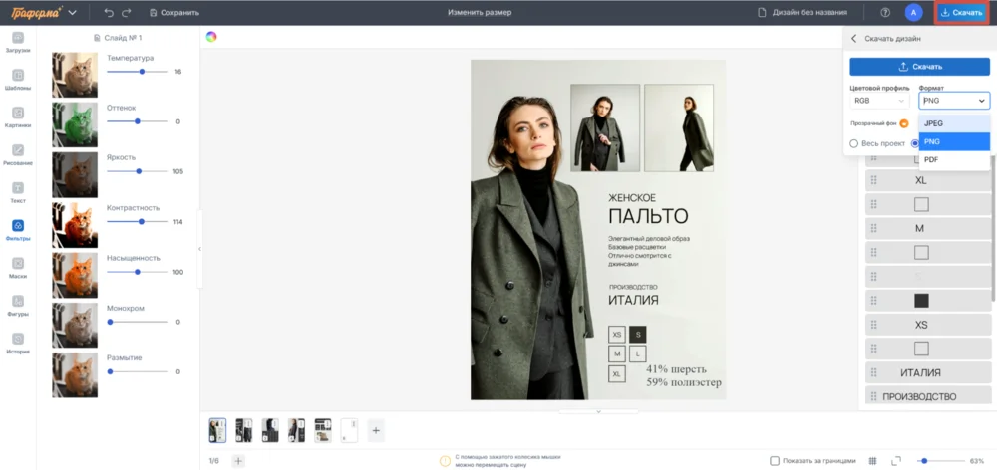Click the redo arrow in top bar
This screenshot has height=470, width=997.
click(126, 12)
